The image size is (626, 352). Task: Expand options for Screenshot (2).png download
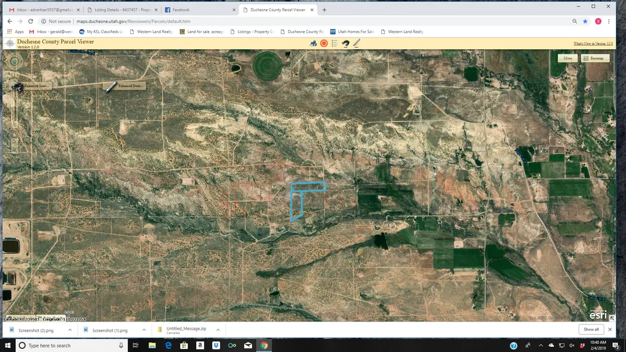(x=70, y=330)
